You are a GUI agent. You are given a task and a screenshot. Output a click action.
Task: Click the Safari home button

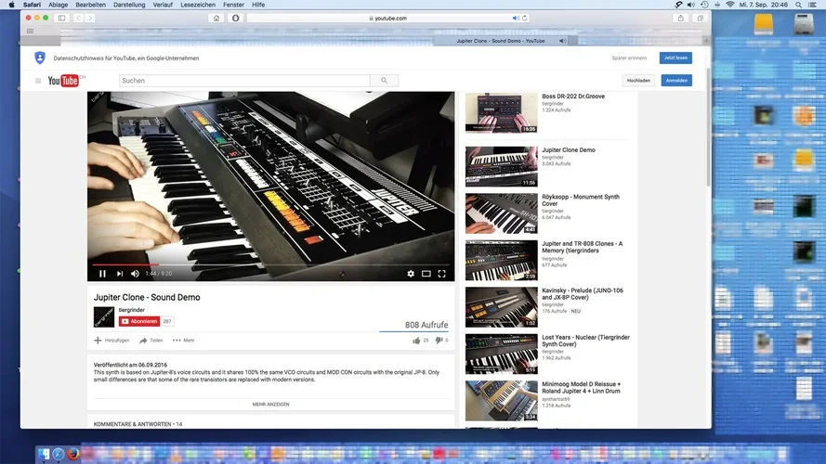(216, 18)
